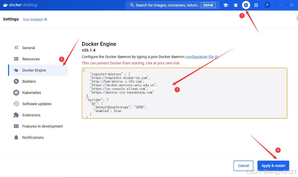Open General settings section
Viewport: 298px width, 177px height.
(38, 48)
